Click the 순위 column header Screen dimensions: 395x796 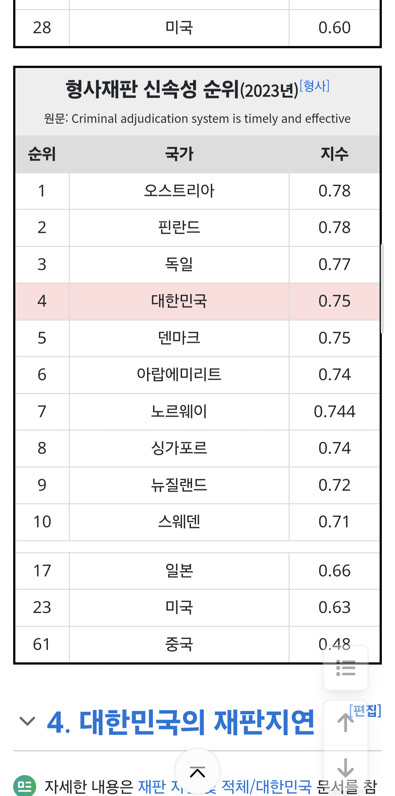click(x=42, y=154)
